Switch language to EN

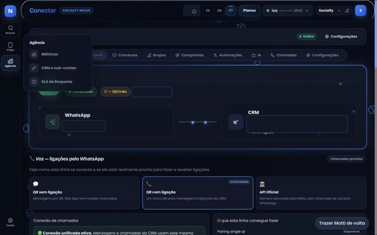tap(219, 11)
